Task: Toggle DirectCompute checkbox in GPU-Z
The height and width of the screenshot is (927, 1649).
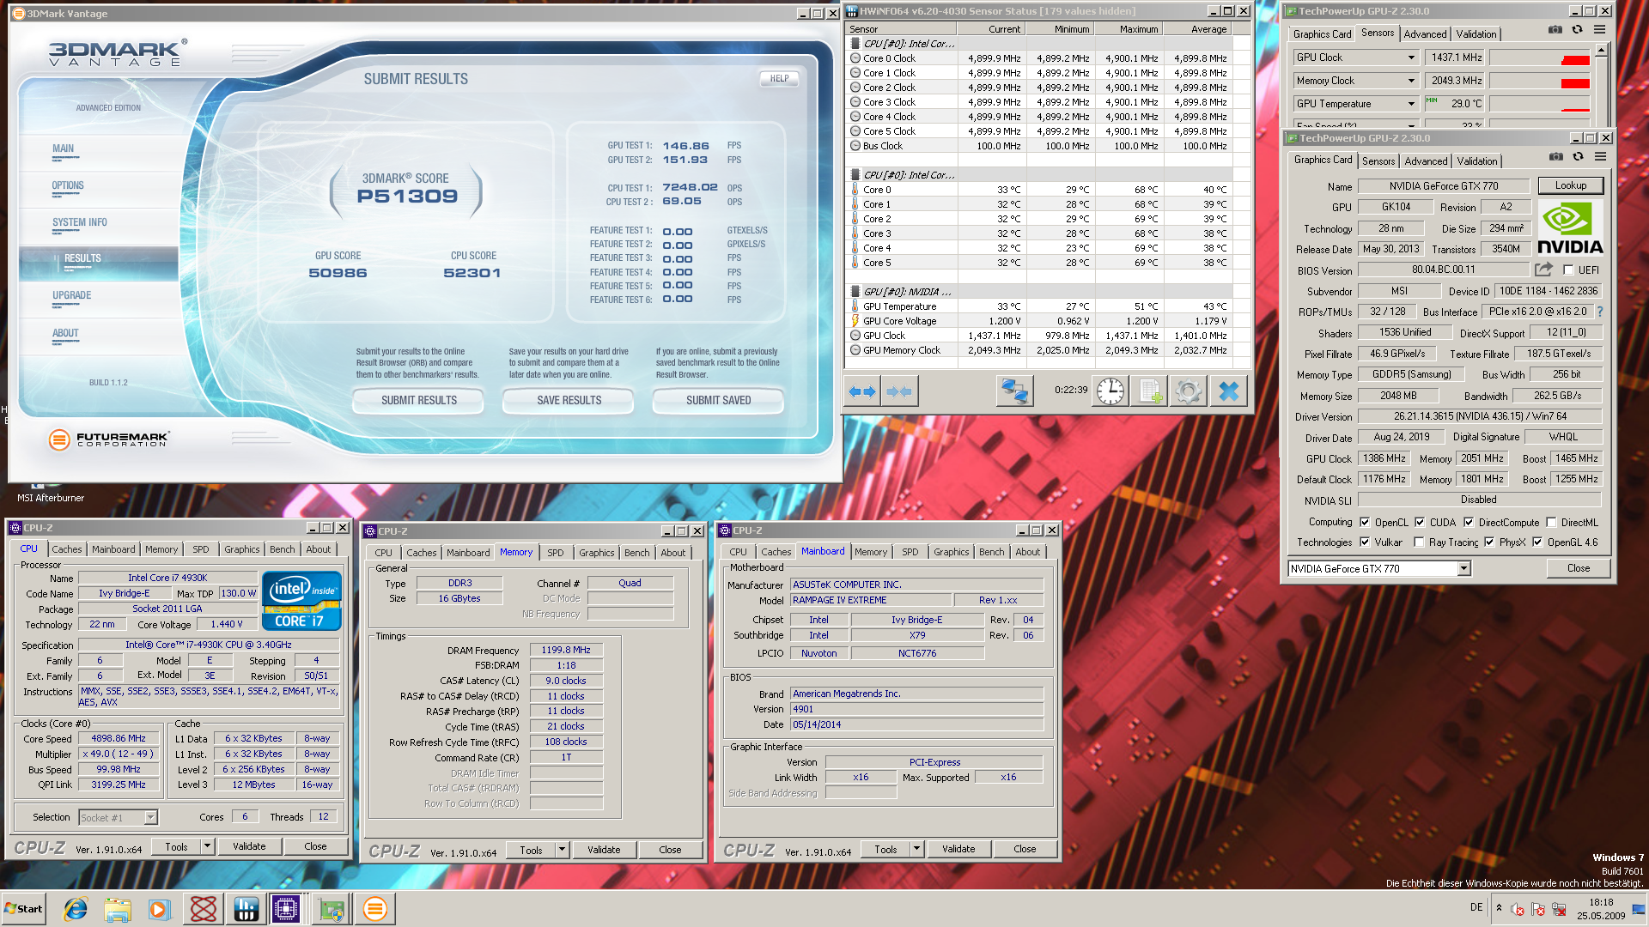Action: [x=1469, y=522]
